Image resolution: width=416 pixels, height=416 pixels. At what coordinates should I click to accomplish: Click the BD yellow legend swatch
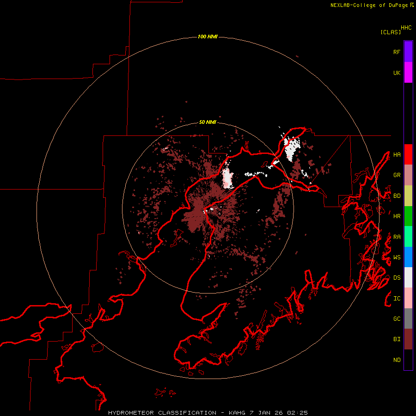click(408, 196)
